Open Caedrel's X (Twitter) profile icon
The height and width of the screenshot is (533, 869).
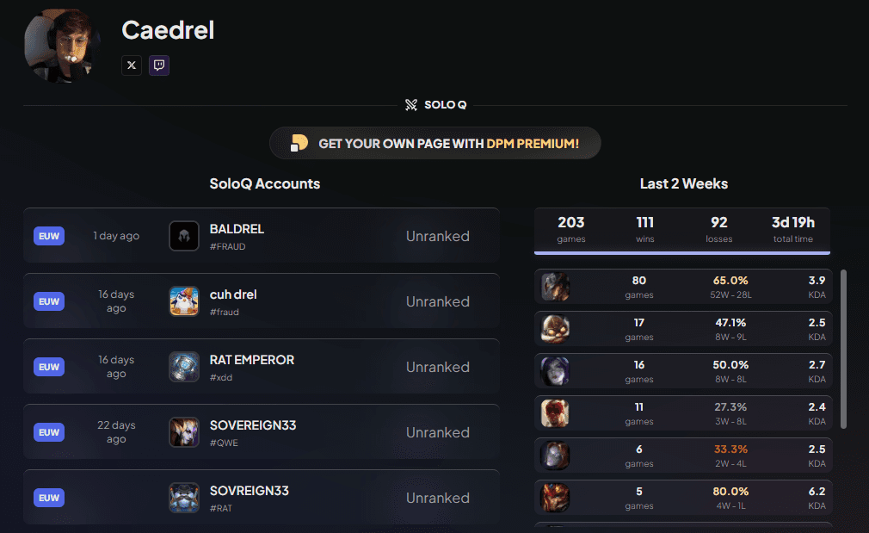coord(131,65)
